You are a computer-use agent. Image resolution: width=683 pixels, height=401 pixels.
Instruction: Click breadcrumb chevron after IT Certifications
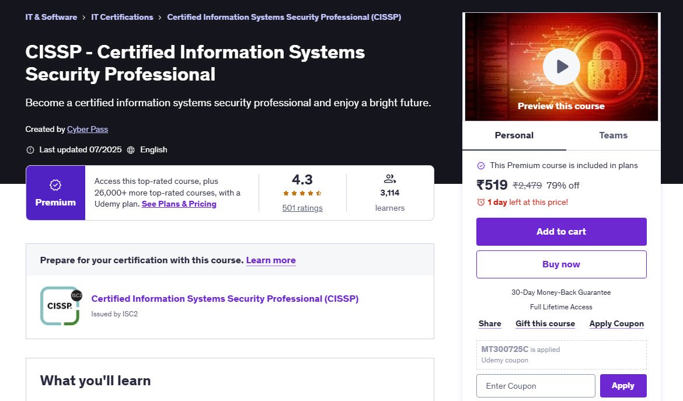(x=160, y=18)
